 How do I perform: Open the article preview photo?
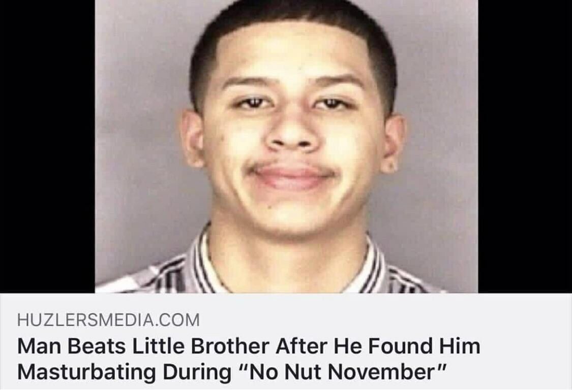click(286, 146)
